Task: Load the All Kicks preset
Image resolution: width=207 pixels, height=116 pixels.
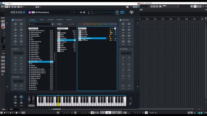Action: 92,36
